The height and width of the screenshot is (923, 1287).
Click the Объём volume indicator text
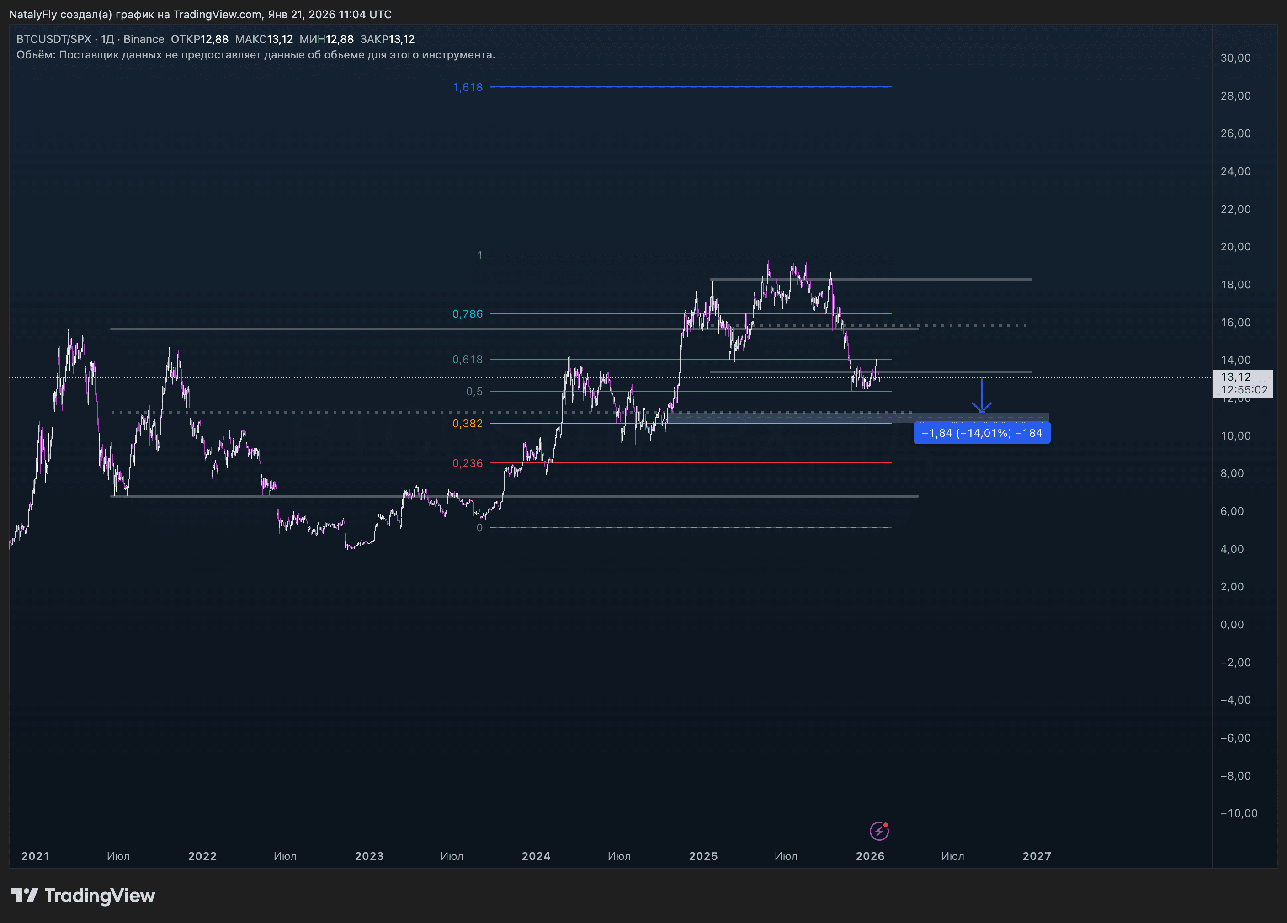coord(34,55)
